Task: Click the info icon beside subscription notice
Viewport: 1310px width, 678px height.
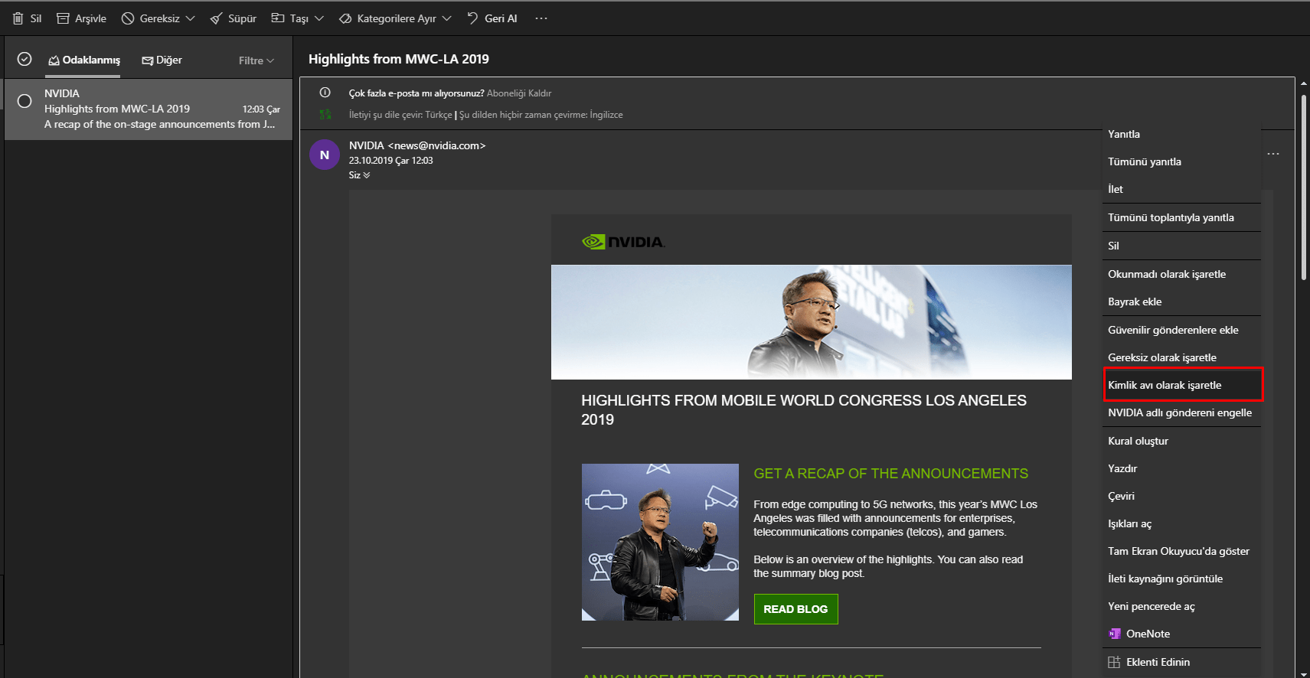Action: 325,93
